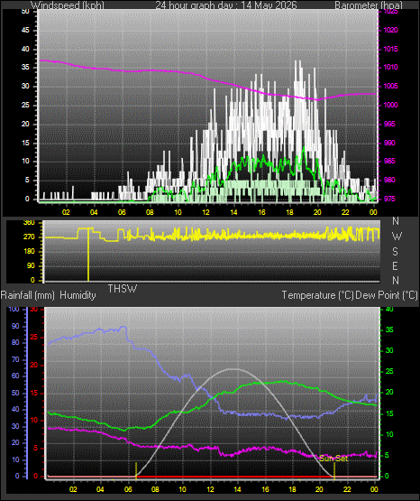Click the E compass label on direction graph
This screenshot has height=501, width=420.
[x=395, y=266]
